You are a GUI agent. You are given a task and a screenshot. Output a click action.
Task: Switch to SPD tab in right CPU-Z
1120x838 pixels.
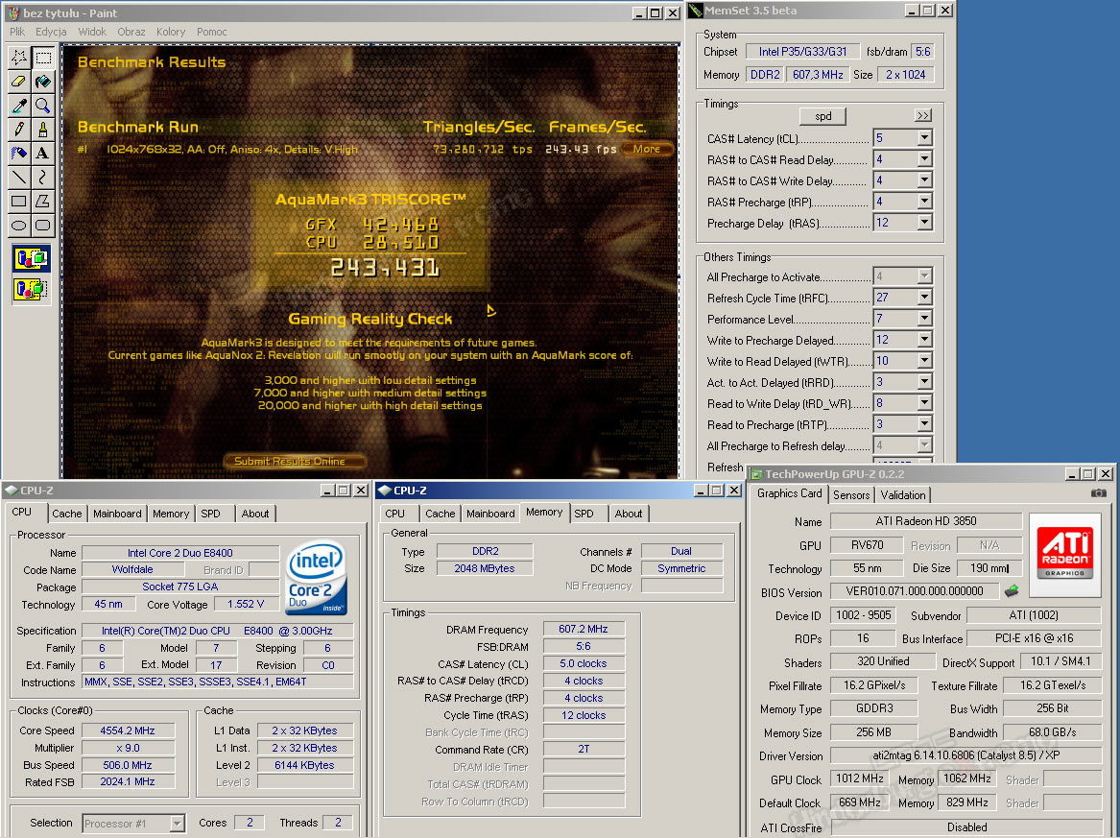(584, 514)
